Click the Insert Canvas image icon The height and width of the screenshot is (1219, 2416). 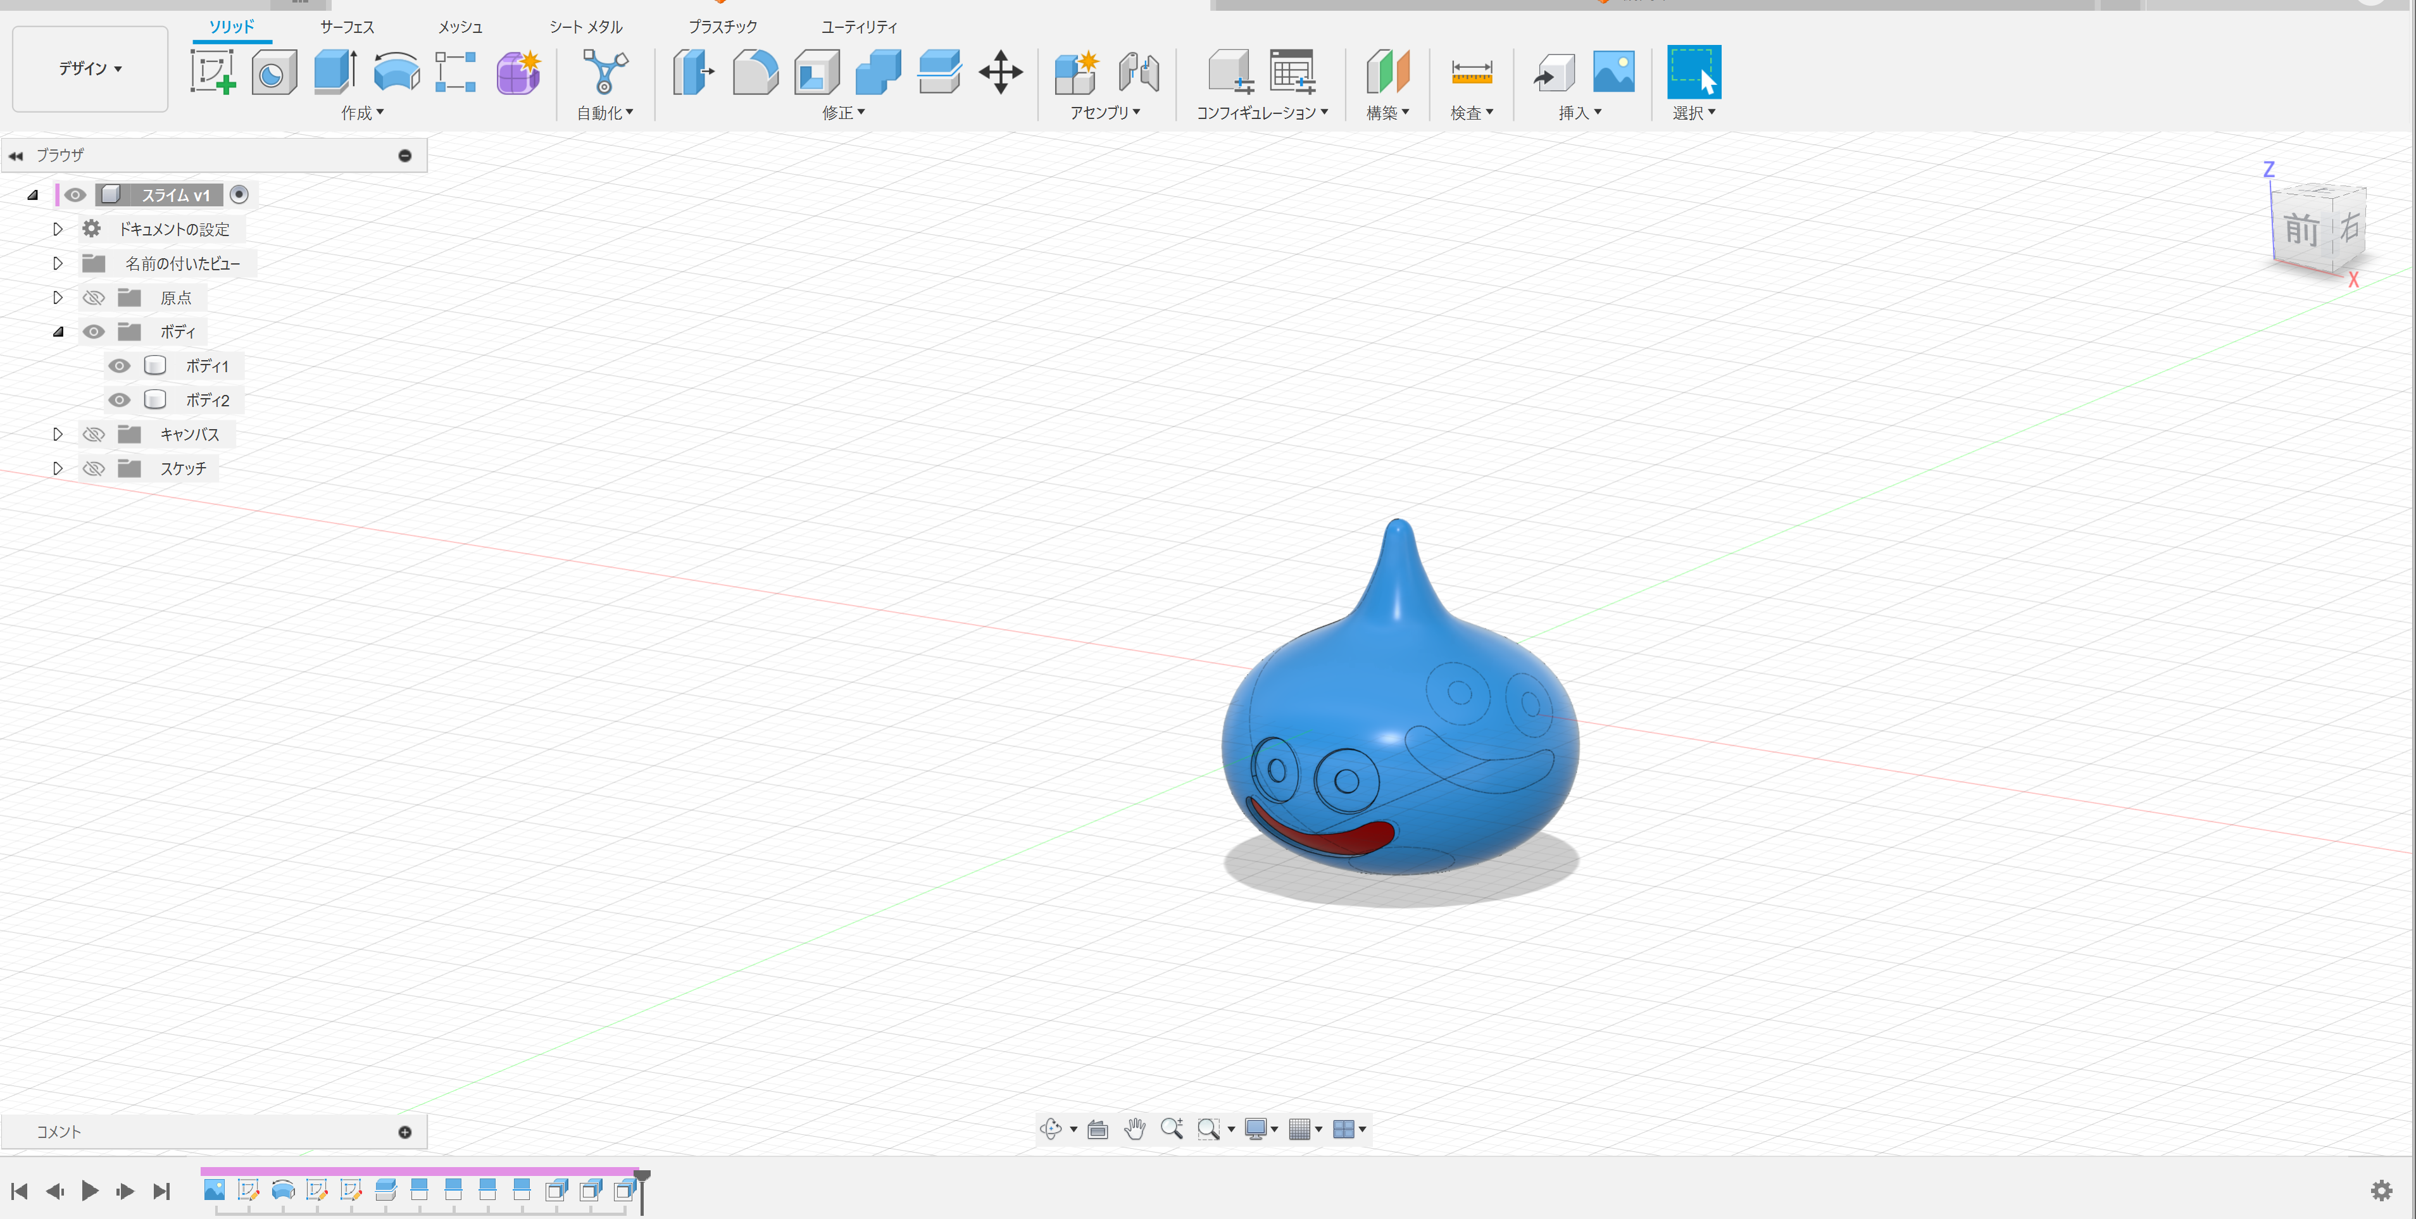(1614, 72)
